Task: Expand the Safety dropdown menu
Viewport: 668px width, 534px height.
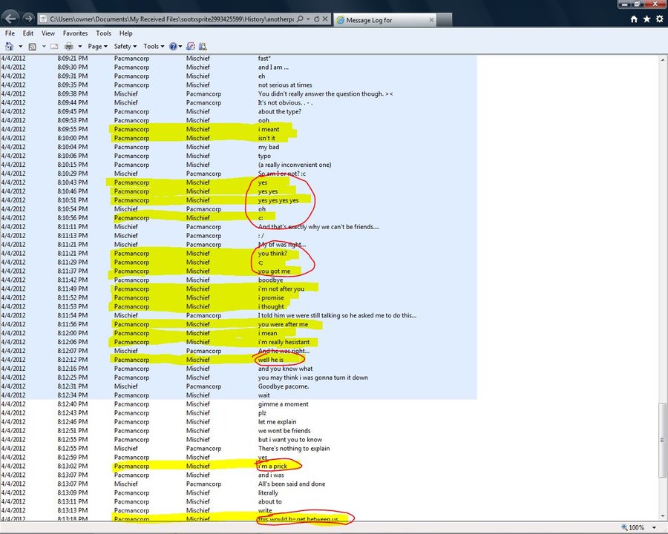Action: 124,46
